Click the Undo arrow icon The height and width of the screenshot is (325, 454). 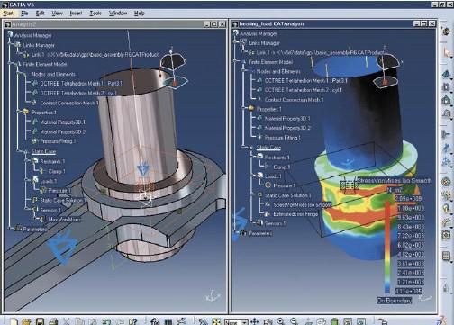pos(106,321)
